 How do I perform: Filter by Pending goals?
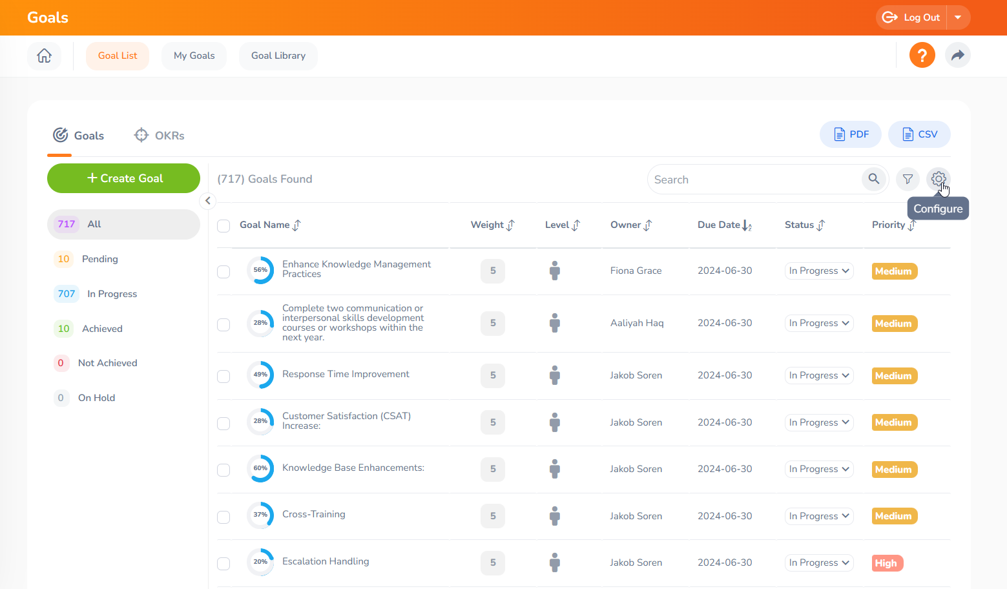[x=123, y=259]
